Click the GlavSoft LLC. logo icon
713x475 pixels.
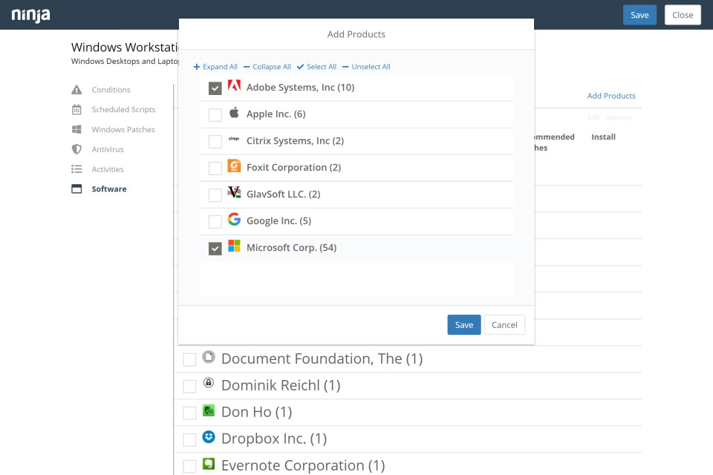pos(234,193)
